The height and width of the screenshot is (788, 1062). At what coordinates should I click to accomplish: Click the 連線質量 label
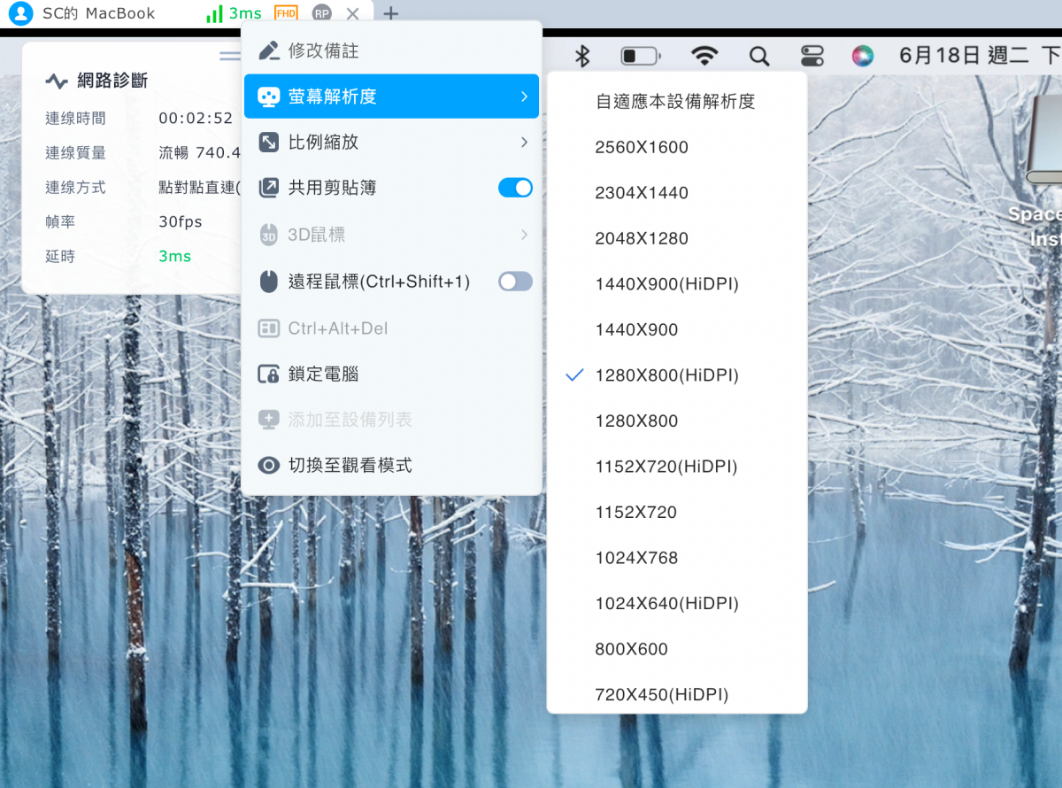click(x=75, y=152)
